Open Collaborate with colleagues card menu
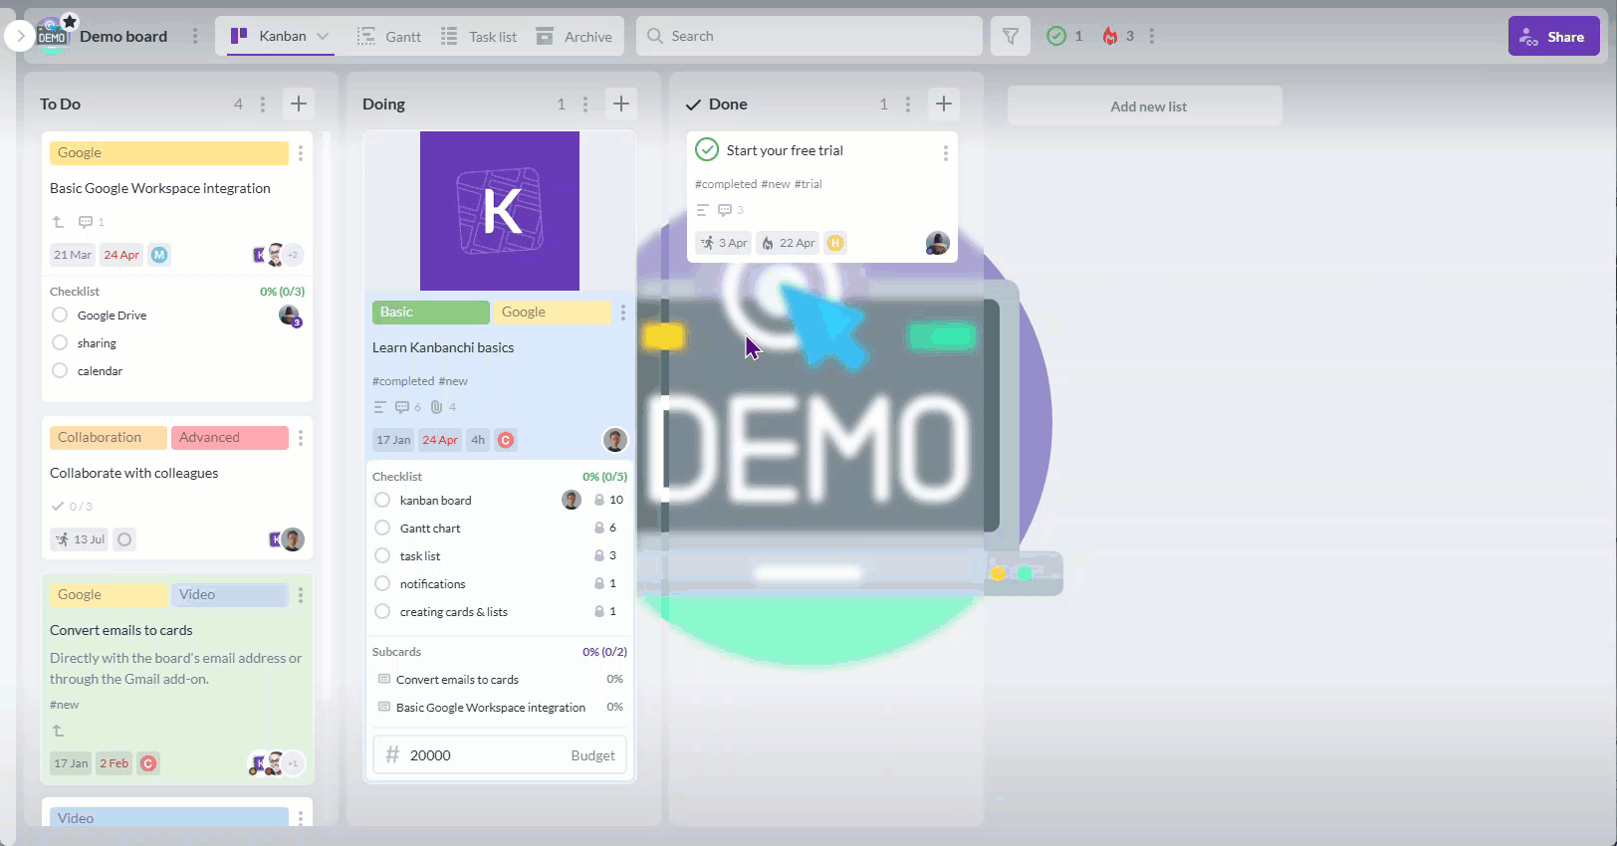 (301, 438)
